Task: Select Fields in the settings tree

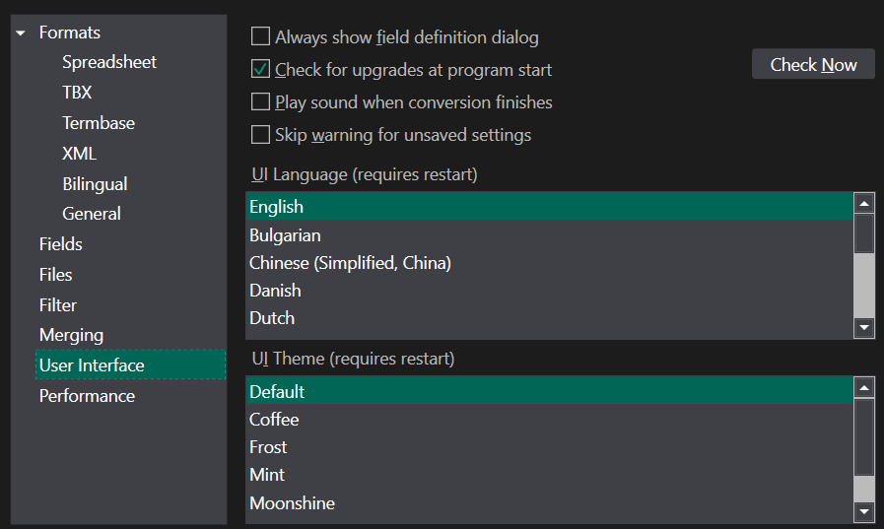Action: (x=60, y=244)
